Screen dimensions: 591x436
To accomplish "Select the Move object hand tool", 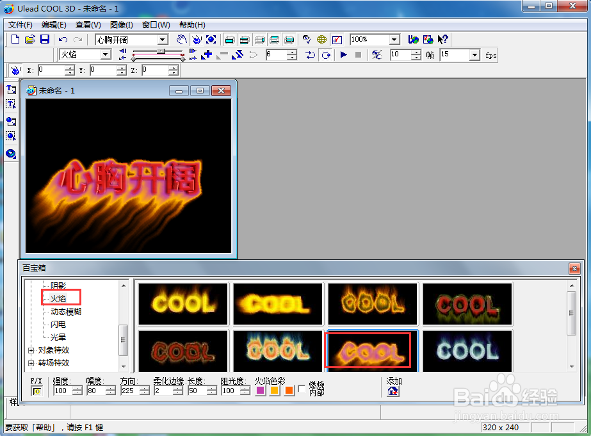I will (182, 39).
